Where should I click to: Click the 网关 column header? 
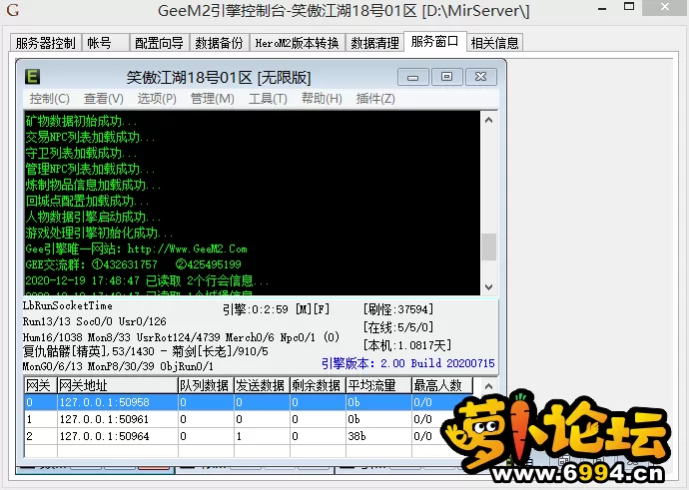pos(40,385)
